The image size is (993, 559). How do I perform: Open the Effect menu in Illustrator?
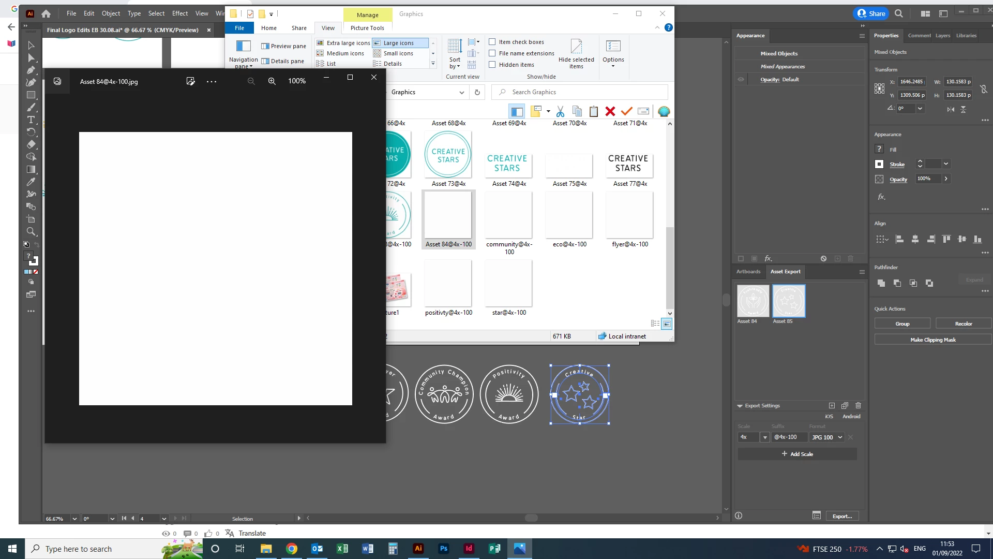tap(179, 13)
